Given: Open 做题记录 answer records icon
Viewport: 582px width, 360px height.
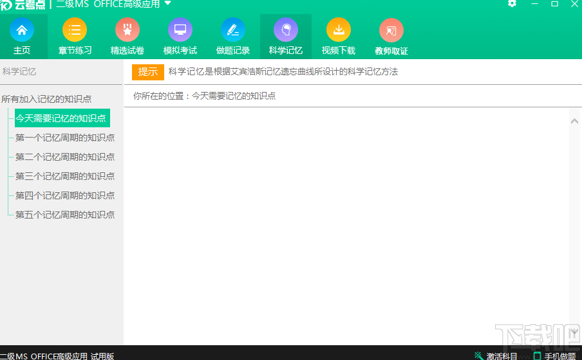Looking at the screenshot, I should (232, 30).
